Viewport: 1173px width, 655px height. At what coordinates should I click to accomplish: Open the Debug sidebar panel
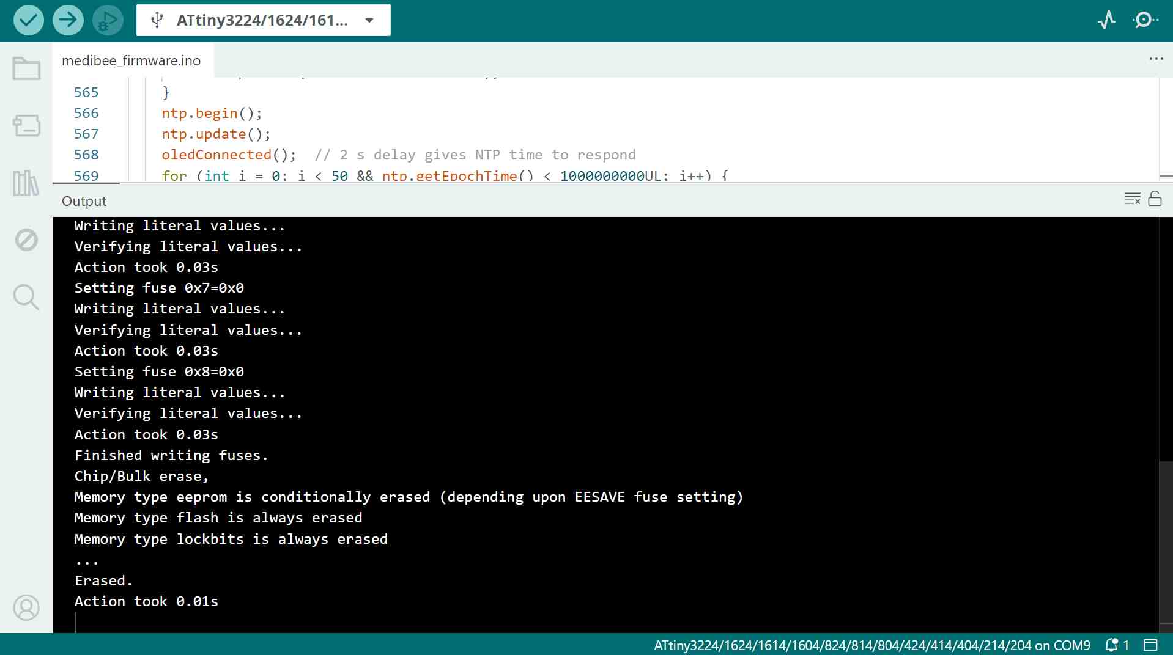point(26,240)
